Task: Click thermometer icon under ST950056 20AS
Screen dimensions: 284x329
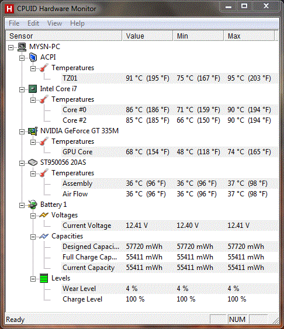Action: click(44, 173)
